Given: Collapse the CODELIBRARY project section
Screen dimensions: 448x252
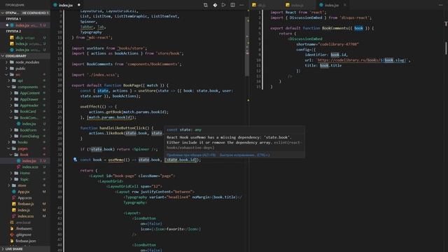Looking at the screenshot, I should [x=25, y=56].
